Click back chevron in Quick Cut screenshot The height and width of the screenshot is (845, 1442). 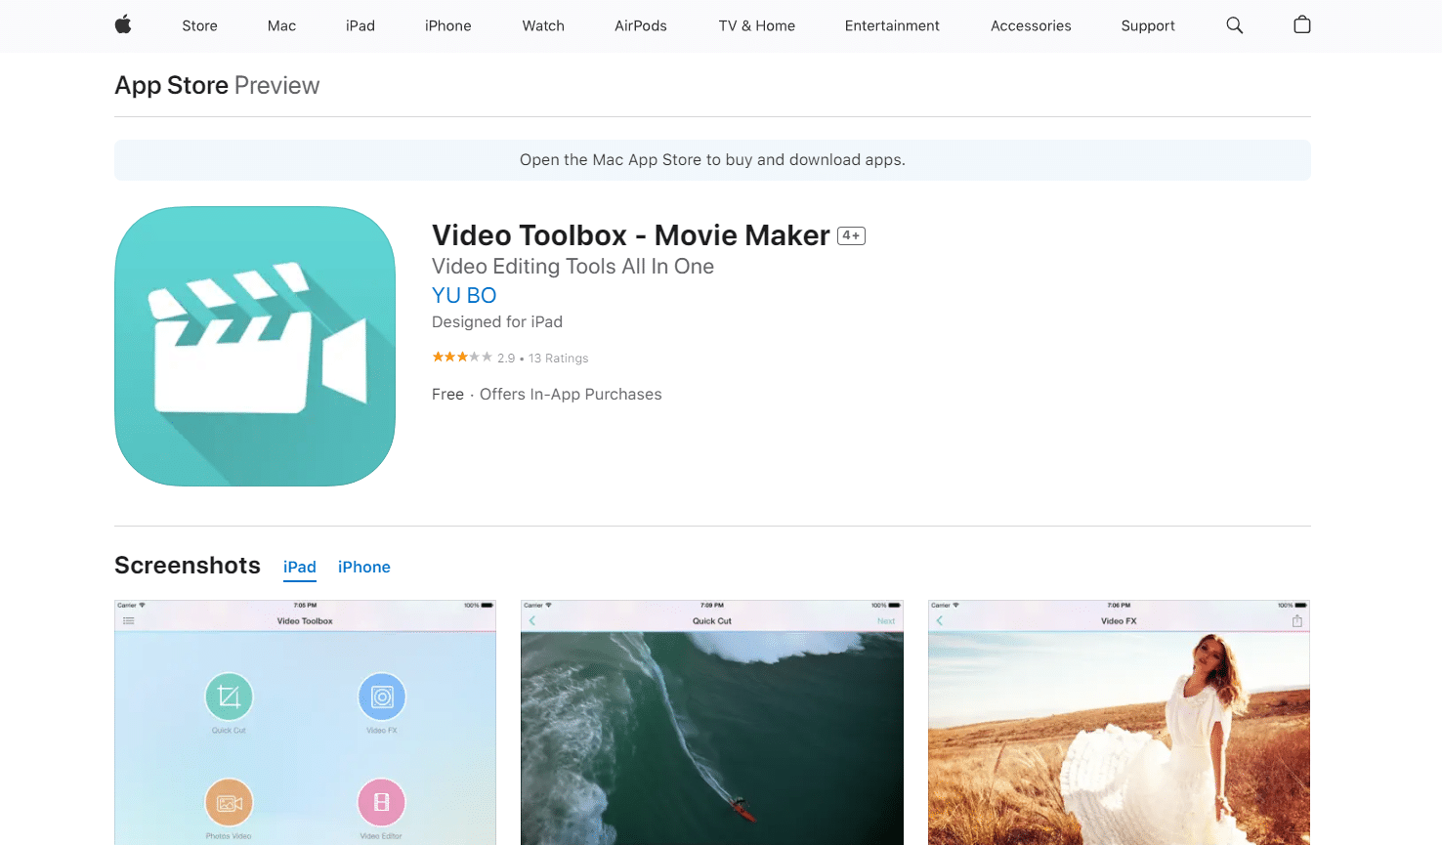(x=532, y=621)
